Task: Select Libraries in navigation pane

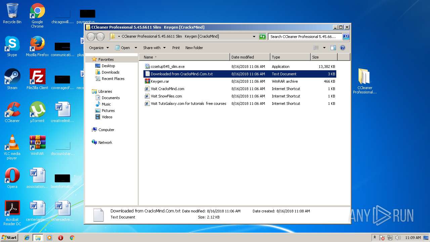Action: pos(105,91)
